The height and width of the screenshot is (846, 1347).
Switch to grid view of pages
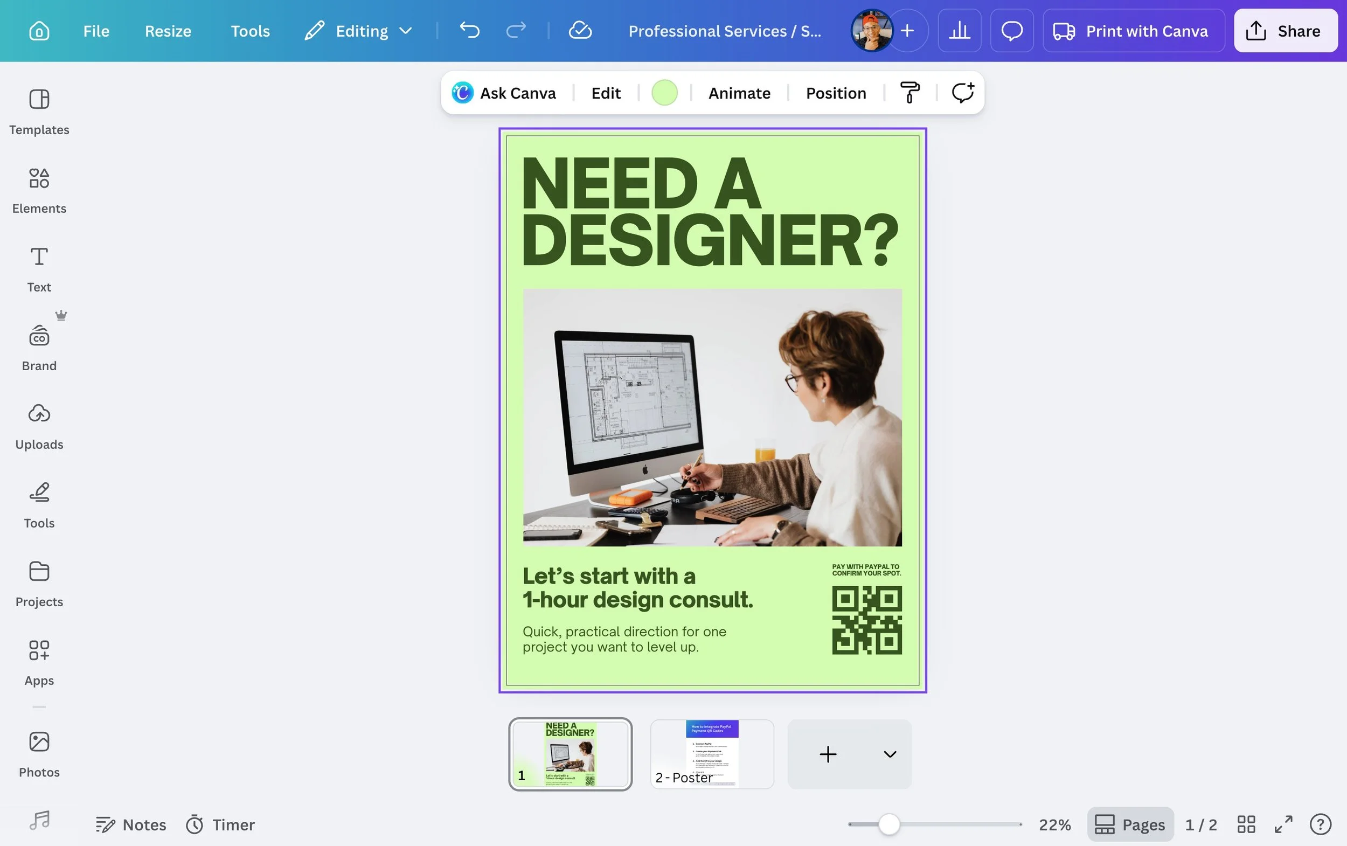pos(1246,824)
